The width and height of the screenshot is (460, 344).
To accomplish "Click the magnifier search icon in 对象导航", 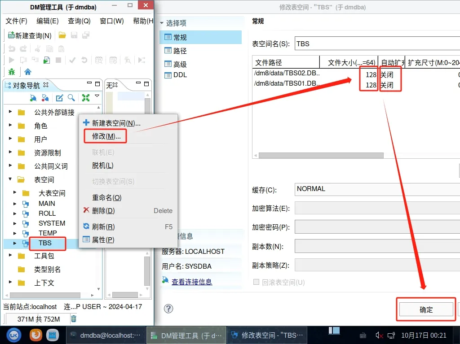I will click(x=71, y=98).
